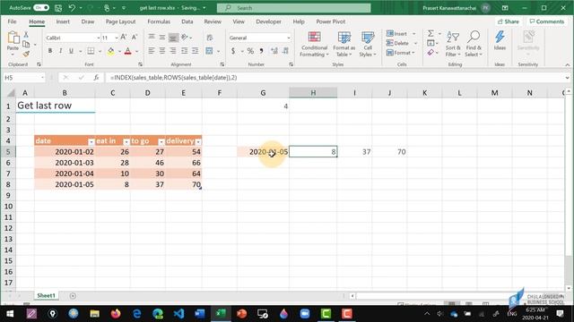Click the Ideas lightning icon
This screenshot has height=322, width=574.
coord(500,40)
